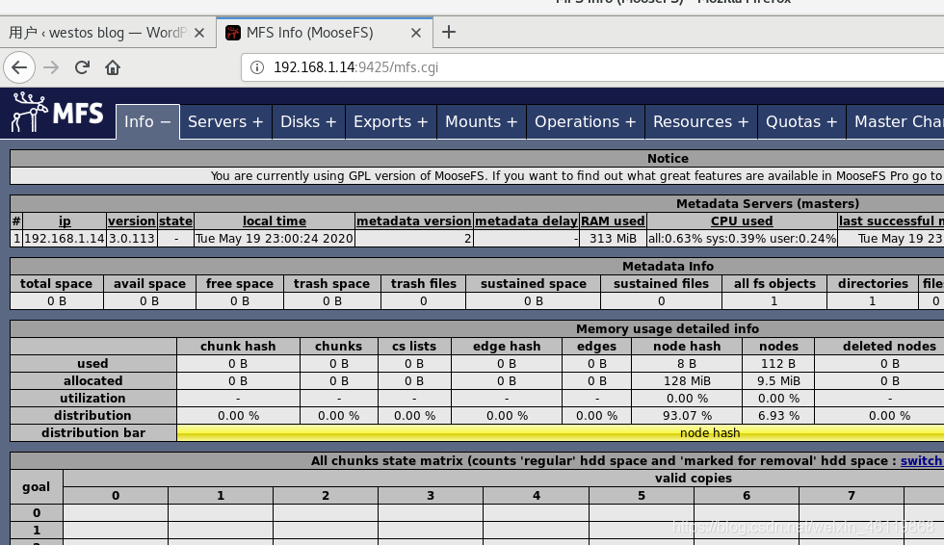Open the Master Charts section
This screenshot has width=944, height=545.
(x=895, y=121)
